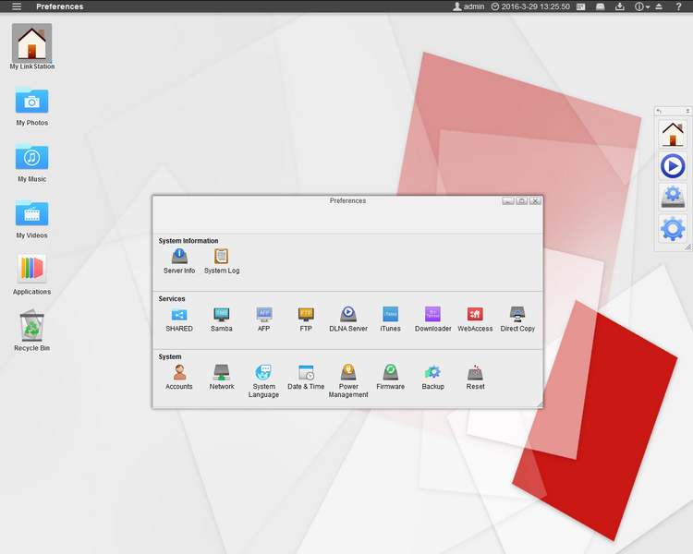Open the Firmware update icon
The height and width of the screenshot is (554, 693).
pyautogui.click(x=390, y=373)
